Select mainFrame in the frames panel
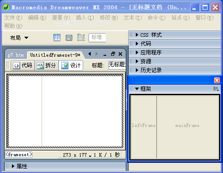This screenshot has width=223, height=173. (x=188, y=127)
